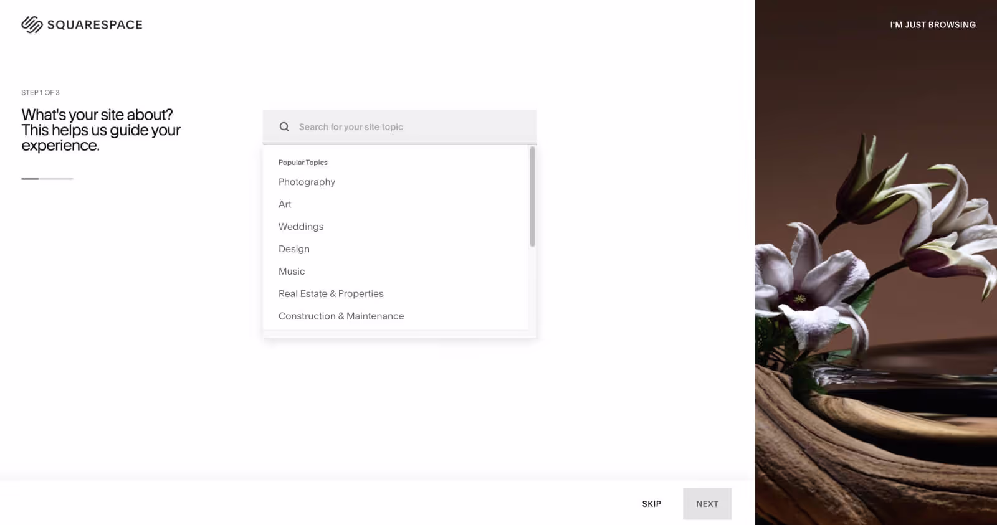Focus the site topic search field
This screenshot has width=997, height=525.
click(x=399, y=127)
